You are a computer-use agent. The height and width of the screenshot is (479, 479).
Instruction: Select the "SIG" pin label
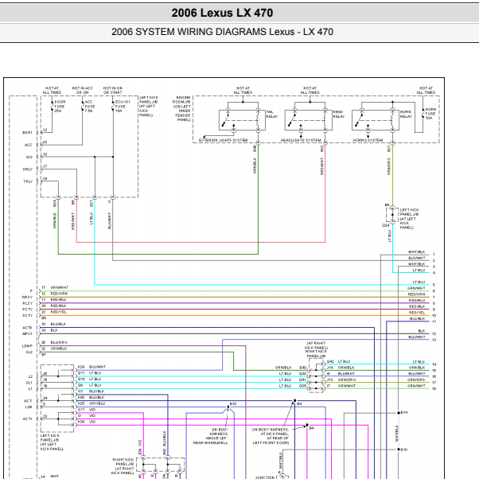29,157
